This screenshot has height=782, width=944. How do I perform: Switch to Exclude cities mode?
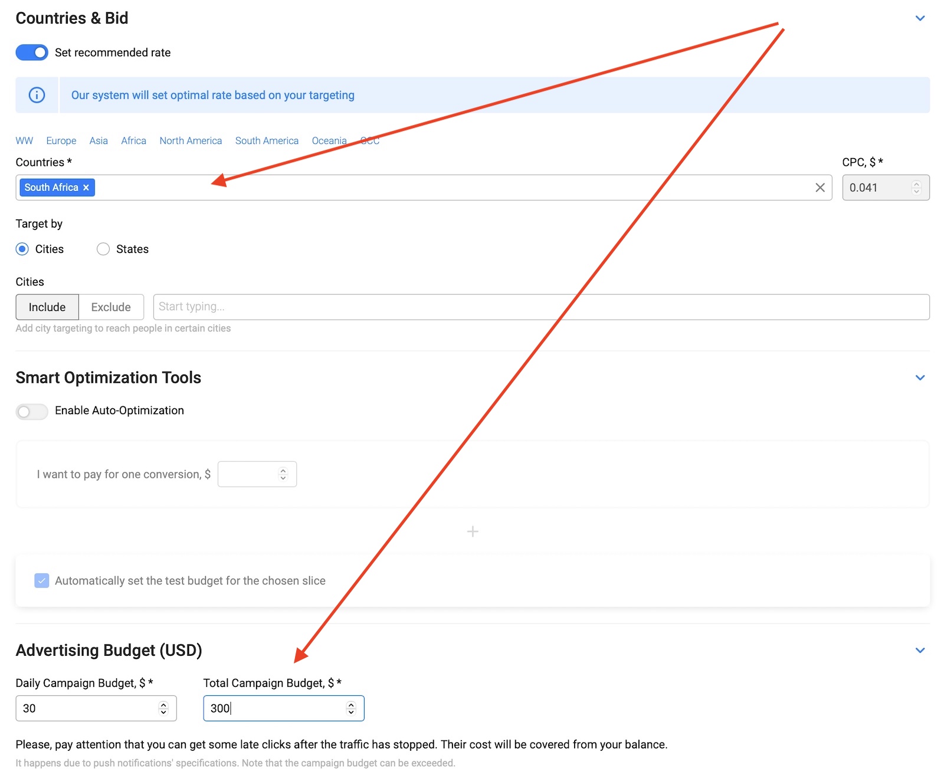[x=111, y=307]
